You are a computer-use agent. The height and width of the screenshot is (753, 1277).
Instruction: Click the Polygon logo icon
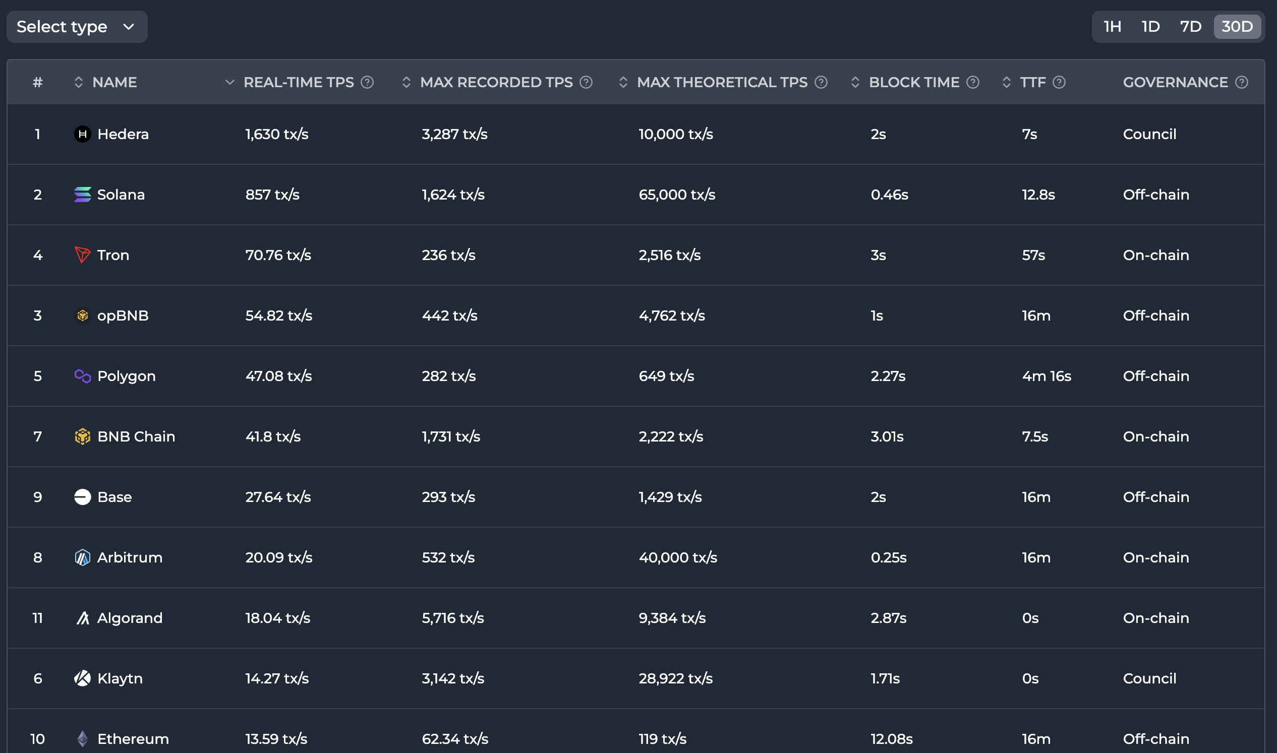tap(82, 376)
